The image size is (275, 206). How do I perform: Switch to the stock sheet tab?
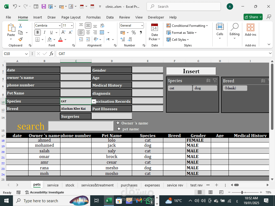pos(70,185)
